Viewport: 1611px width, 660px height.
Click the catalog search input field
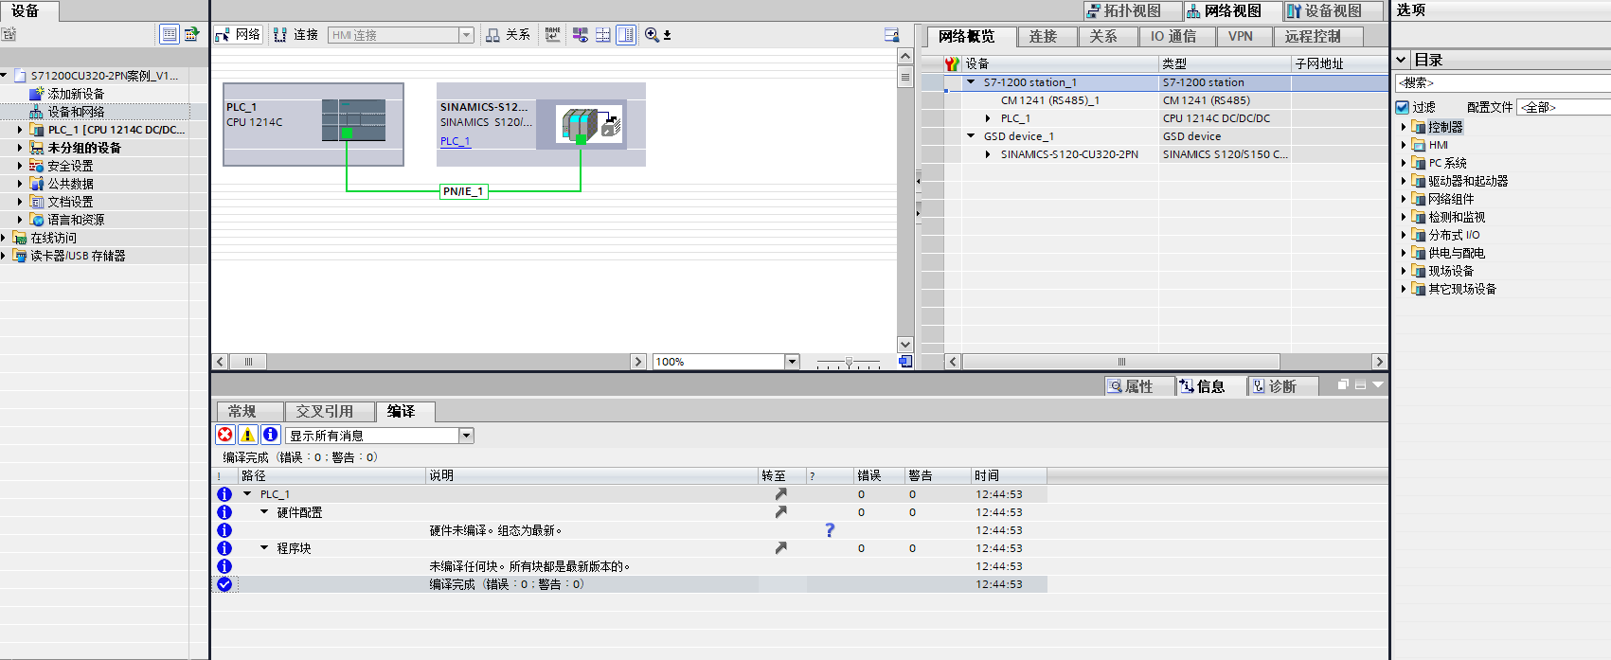[1502, 83]
